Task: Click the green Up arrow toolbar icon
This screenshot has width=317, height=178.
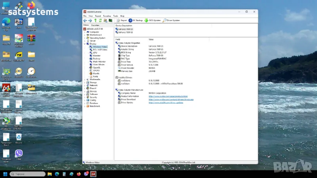Action: point(95,20)
